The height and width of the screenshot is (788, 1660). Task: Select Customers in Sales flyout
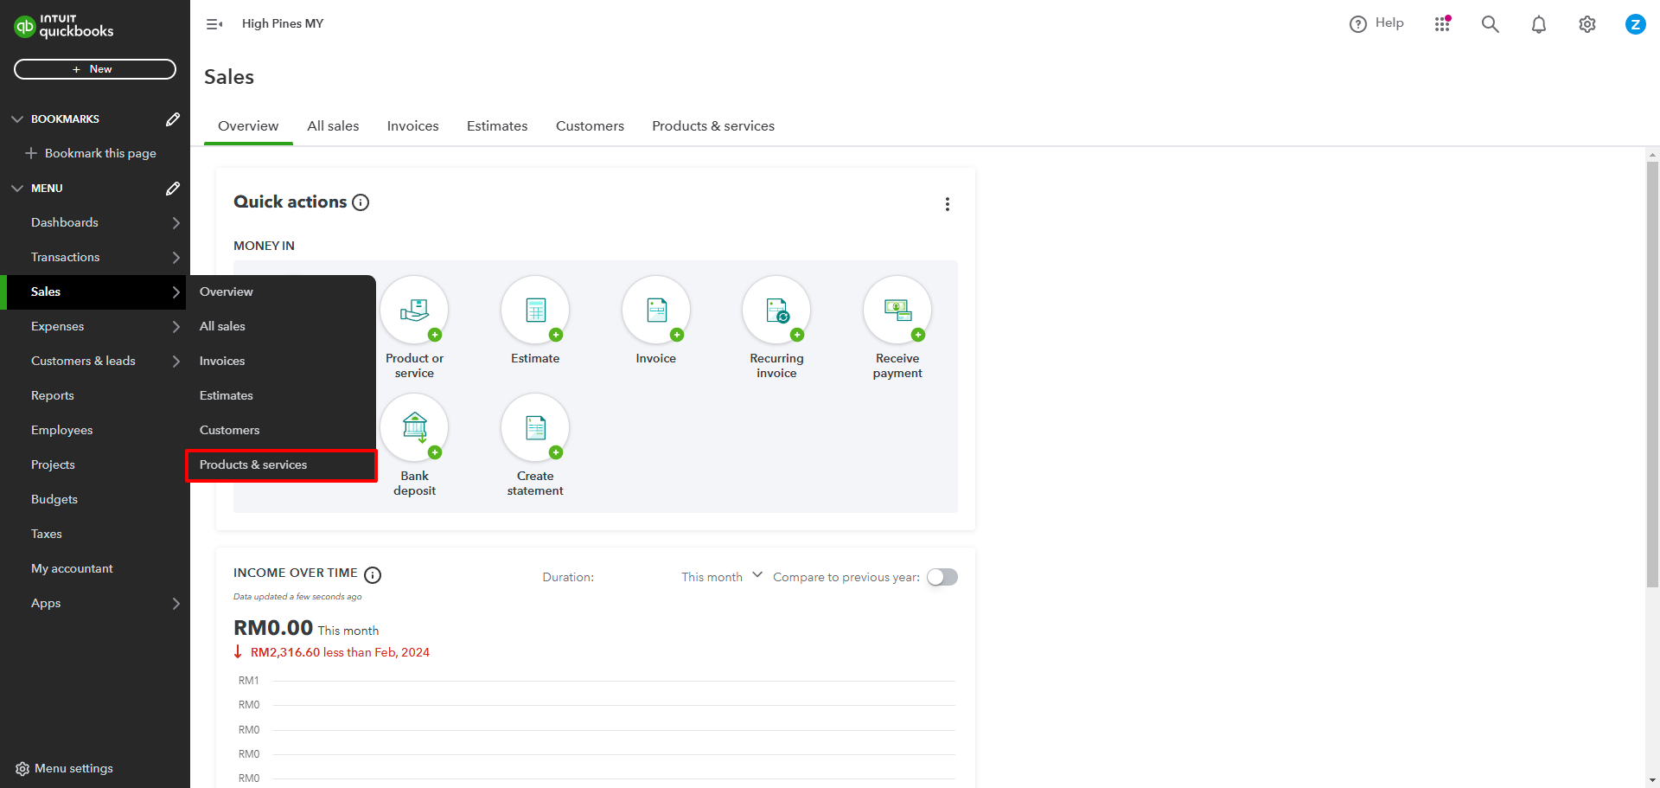pyautogui.click(x=281, y=430)
